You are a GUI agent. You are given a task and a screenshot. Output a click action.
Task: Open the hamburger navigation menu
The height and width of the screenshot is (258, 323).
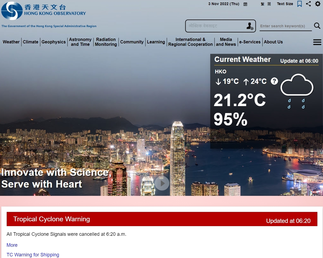pos(317,42)
